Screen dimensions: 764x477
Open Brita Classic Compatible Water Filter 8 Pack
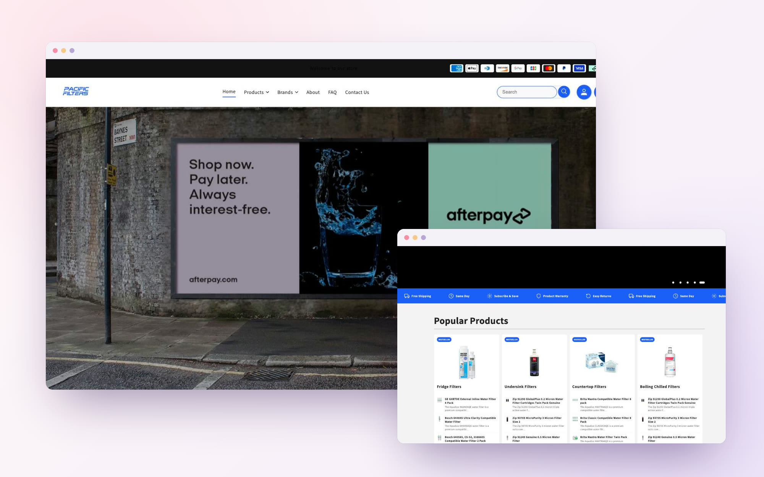coord(605,420)
